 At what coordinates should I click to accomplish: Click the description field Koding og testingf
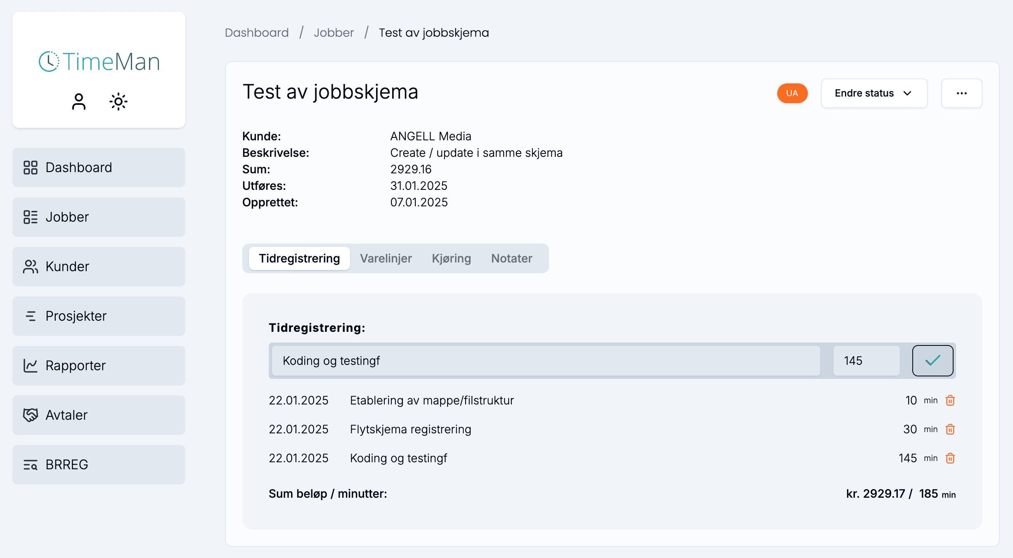coord(545,361)
